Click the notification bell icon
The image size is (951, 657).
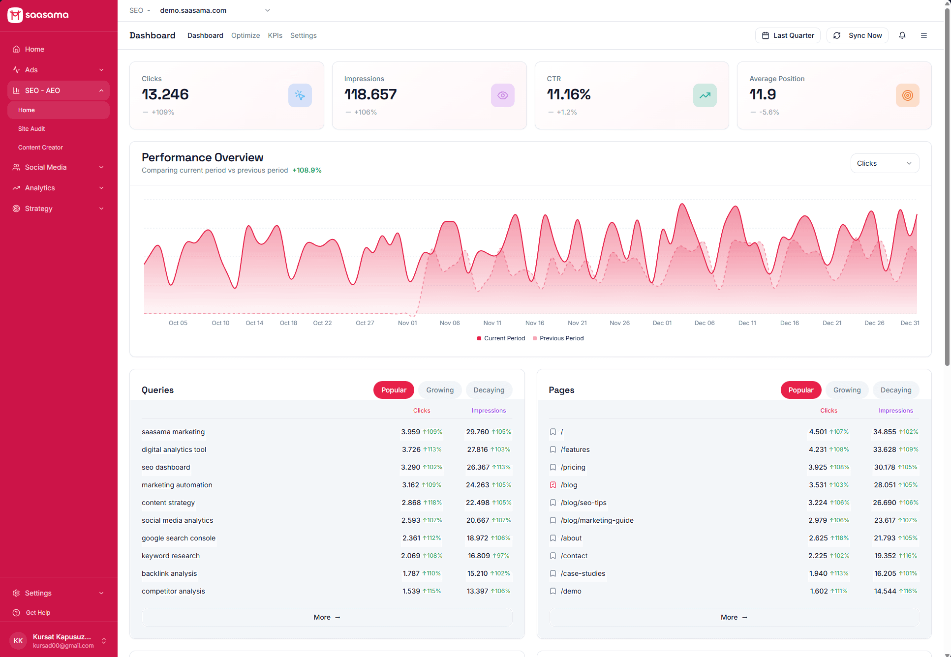[x=902, y=35]
